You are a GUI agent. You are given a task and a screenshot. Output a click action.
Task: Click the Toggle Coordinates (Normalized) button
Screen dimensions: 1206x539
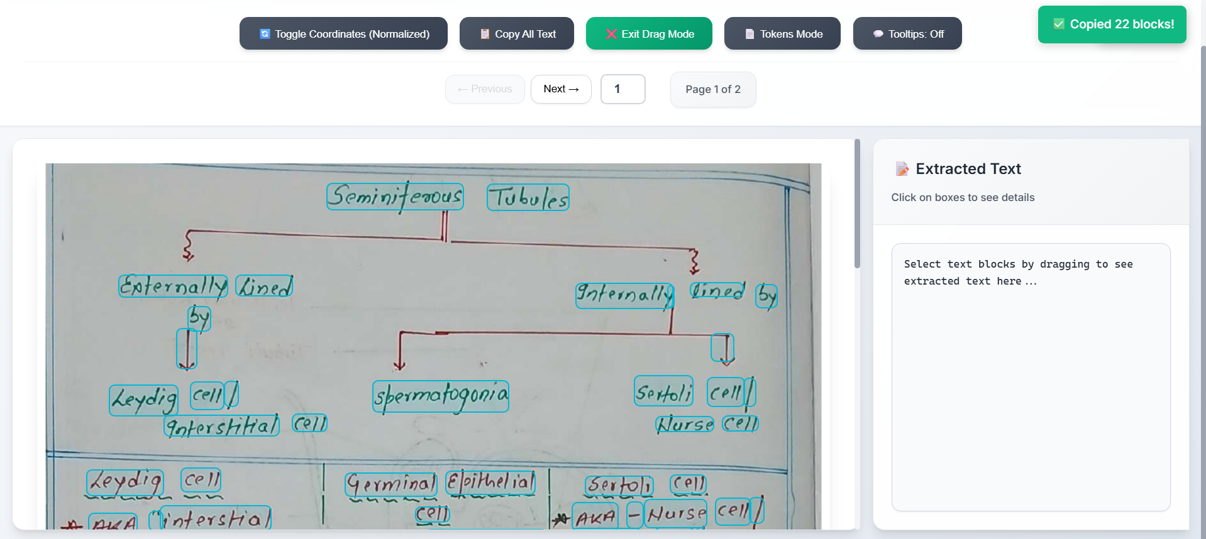(343, 34)
